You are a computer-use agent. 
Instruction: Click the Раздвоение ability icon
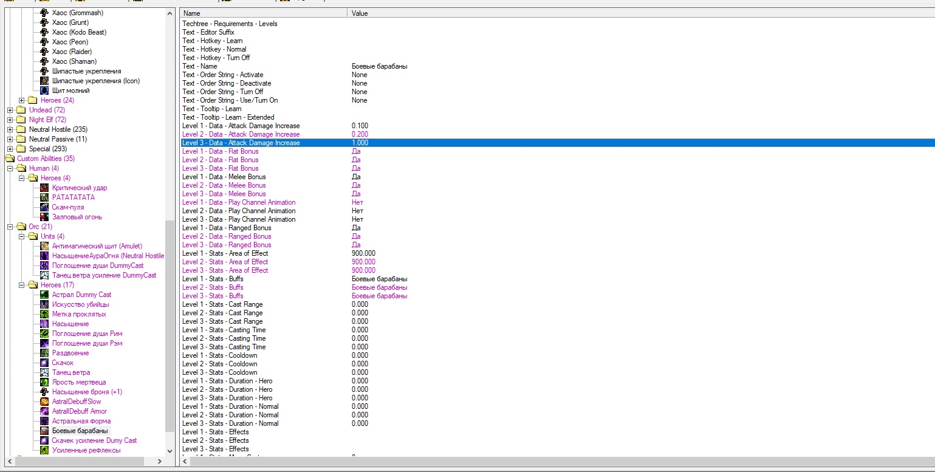[x=44, y=353]
